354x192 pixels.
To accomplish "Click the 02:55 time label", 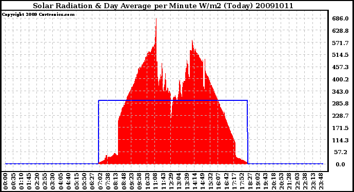I will click(45, 181).
